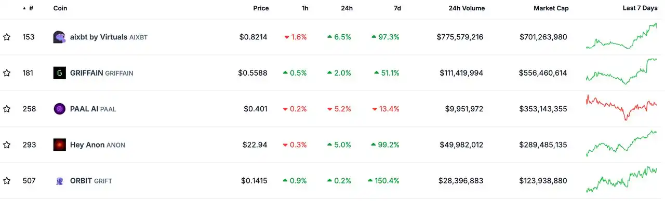
Task: Click the Hey Anon red logo
Action: [x=60, y=145]
